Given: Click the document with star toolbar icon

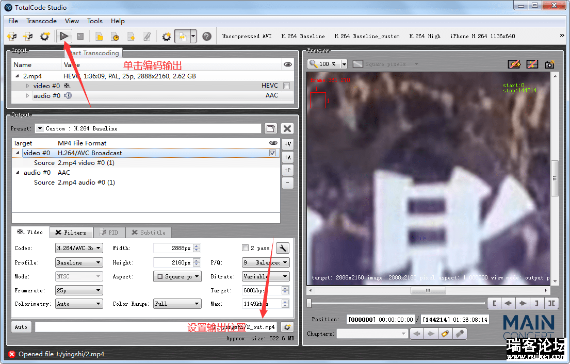Looking at the screenshot, I should [131, 36].
